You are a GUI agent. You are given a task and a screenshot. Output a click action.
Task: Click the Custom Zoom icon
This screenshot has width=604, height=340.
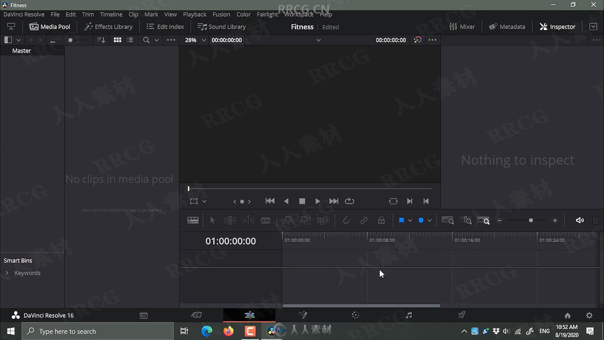click(x=484, y=220)
